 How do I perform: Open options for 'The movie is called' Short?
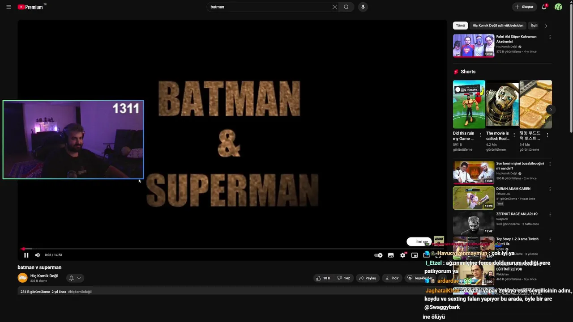coord(514,135)
